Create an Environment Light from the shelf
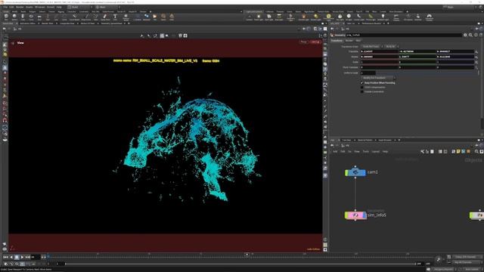The width and height of the screenshot is (484, 272). point(328,17)
